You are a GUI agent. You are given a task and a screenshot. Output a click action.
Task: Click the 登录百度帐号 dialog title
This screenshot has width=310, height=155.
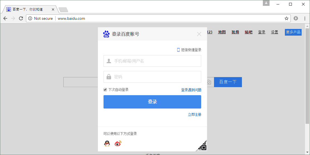(126, 34)
